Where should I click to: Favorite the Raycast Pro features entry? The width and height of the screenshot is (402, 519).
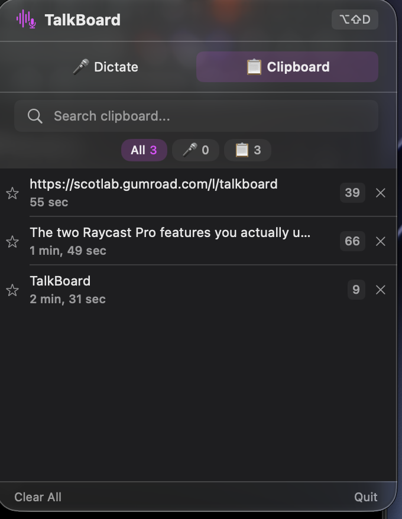tap(12, 242)
